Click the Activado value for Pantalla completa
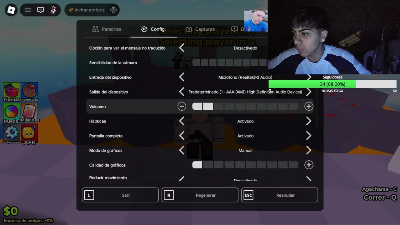 click(245, 136)
